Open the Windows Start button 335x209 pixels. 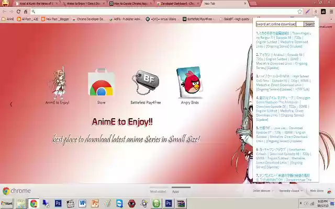point(7,203)
